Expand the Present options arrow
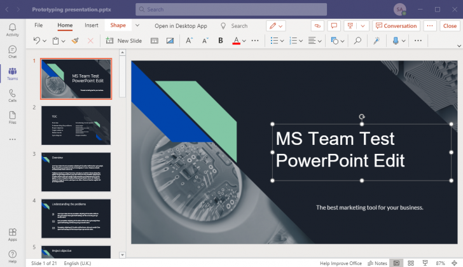463x267 pixels. (363, 26)
